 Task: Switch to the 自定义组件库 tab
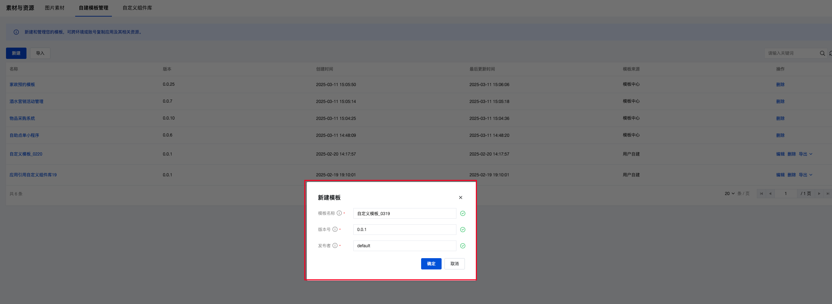click(x=137, y=8)
